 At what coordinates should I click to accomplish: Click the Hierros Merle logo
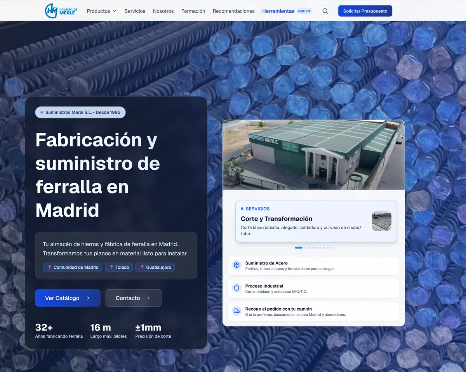61,10
